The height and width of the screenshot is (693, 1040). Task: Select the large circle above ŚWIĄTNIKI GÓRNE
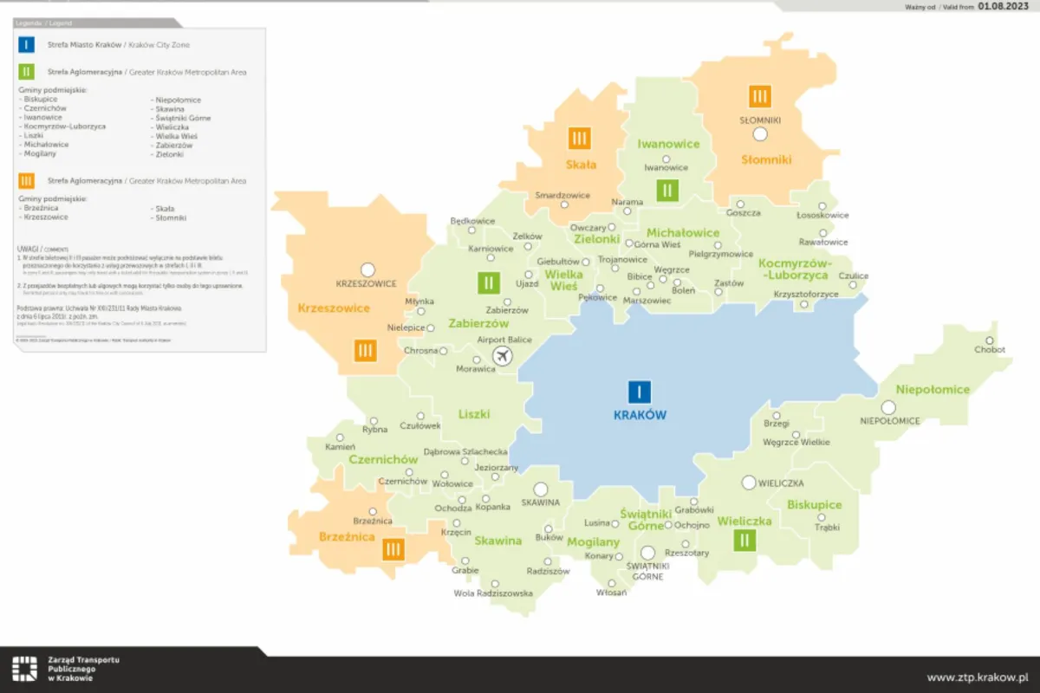click(x=647, y=553)
